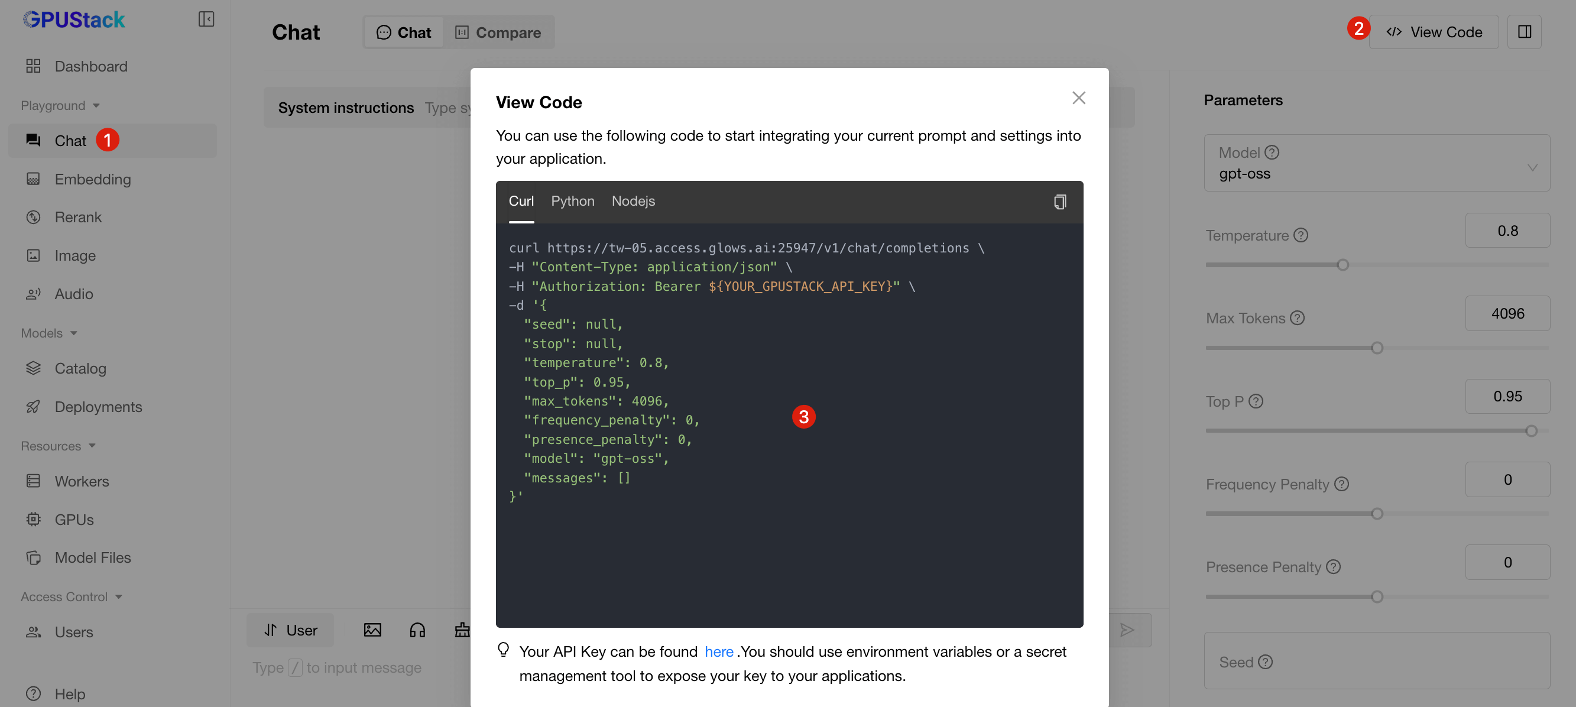Open the Model gpt-oss dropdown

click(x=1377, y=163)
